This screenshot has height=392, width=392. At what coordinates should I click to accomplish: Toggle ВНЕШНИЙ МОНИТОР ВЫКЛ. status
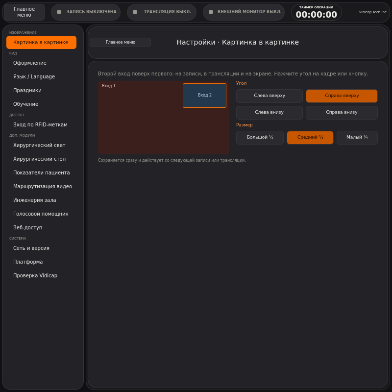[244, 12]
